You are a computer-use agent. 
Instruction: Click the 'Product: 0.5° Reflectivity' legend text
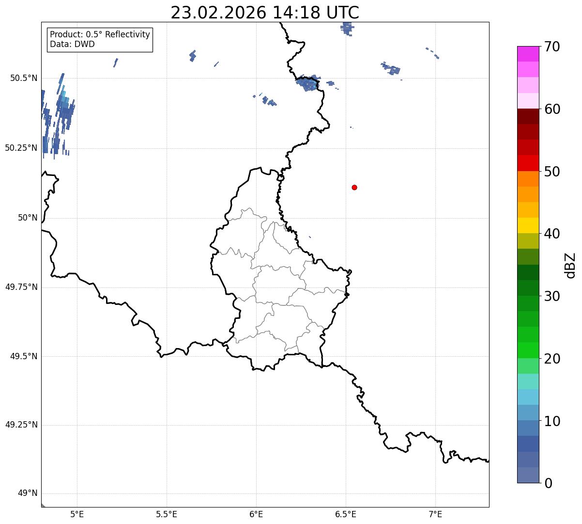(x=100, y=34)
